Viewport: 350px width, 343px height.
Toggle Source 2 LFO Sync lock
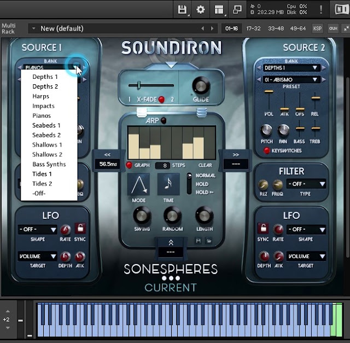pos(263,229)
